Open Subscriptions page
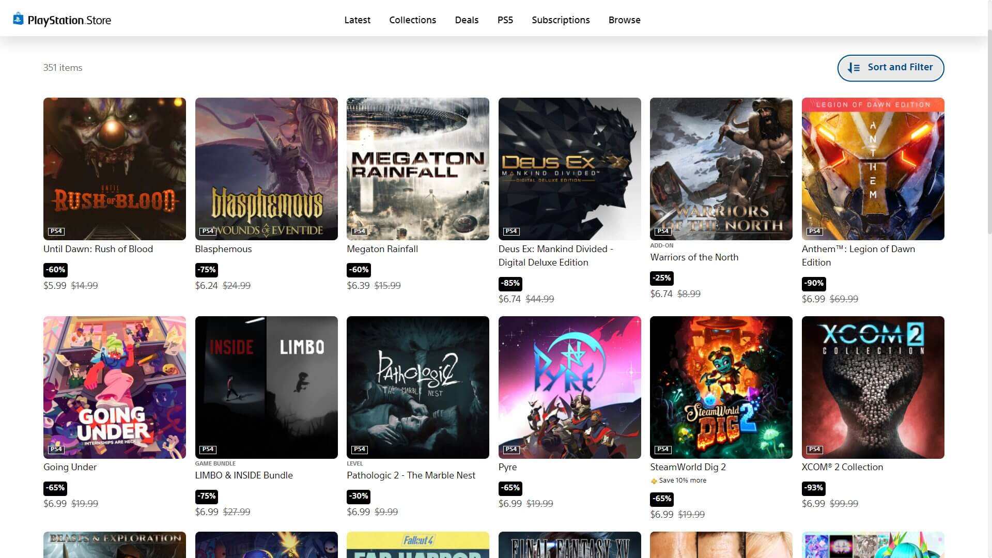The width and height of the screenshot is (992, 558). tap(561, 20)
